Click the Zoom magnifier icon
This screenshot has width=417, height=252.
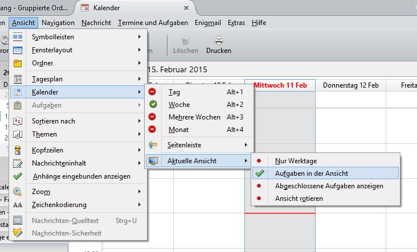18,192
